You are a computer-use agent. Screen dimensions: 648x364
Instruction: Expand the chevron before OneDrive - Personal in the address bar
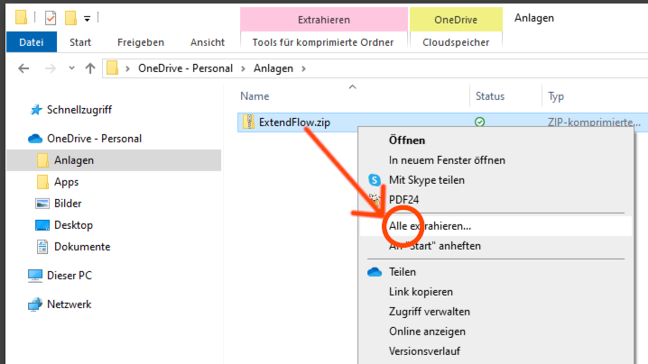[127, 68]
